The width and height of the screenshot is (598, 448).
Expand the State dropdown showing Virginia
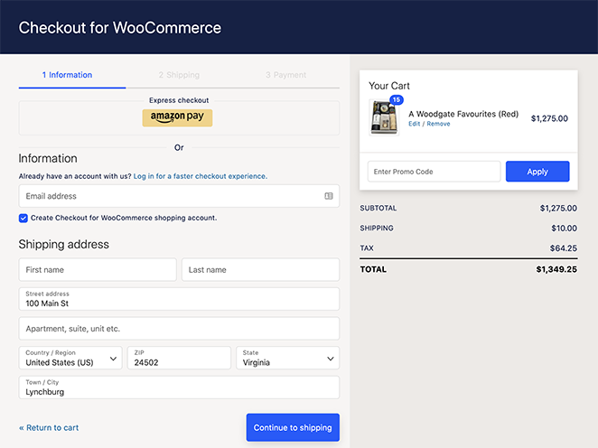click(x=287, y=358)
